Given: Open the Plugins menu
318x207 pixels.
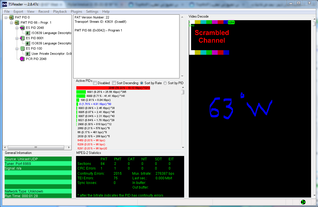Looking at the screenshot, I should (x=76, y=12).
